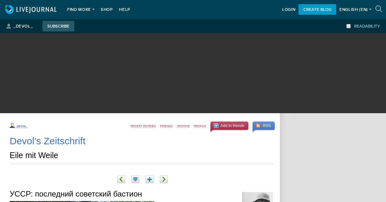Click the _DEVOL_ profile icon in the subheader
Viewport: 386px width, 202px height.
pos(9,26)
